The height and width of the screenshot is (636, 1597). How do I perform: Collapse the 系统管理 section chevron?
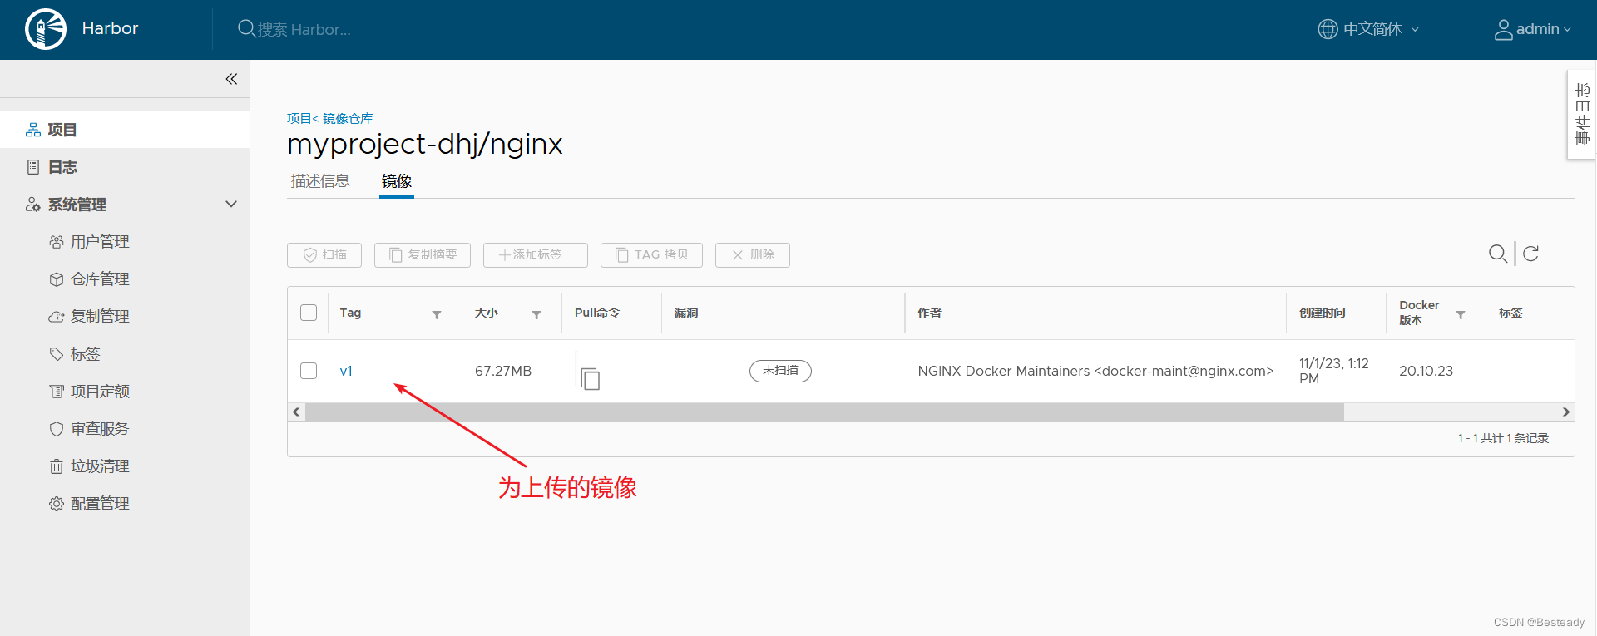(x=231, y=205)
